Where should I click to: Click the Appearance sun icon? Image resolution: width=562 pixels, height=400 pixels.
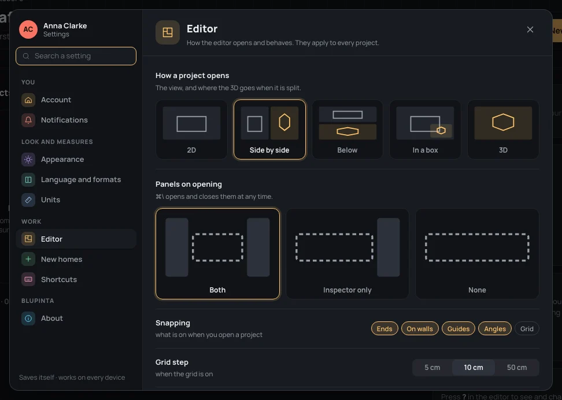[x=28, y=160]
